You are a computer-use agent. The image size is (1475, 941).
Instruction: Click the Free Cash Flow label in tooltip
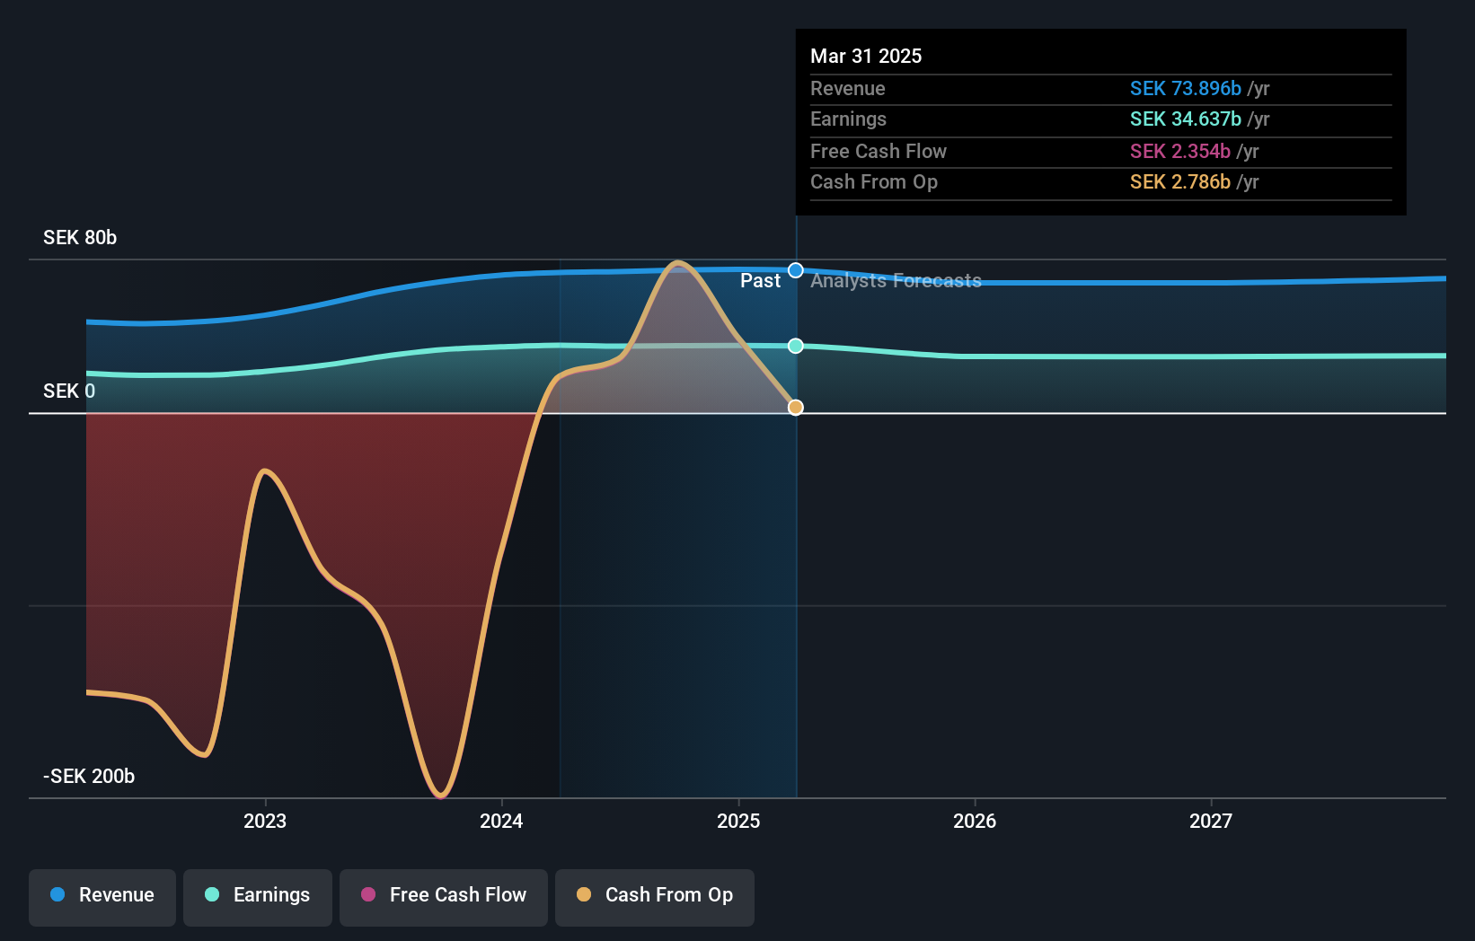879,151
